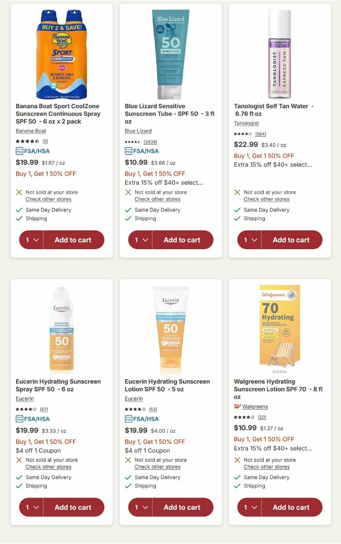Open quantity dropdown for Tanologist Self Tan Water

(249, 240)
